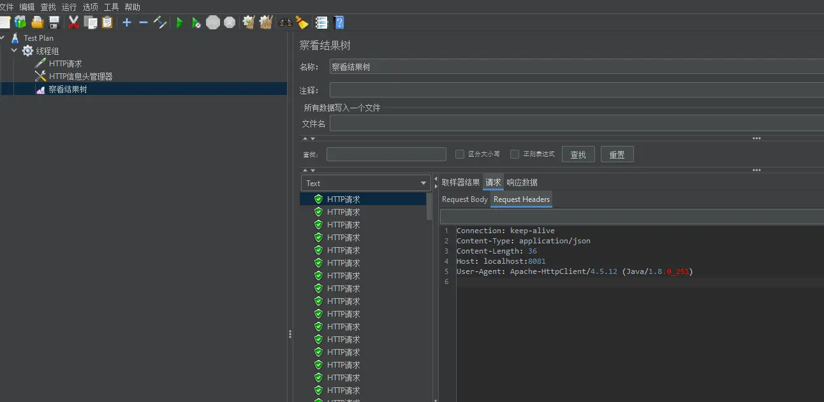Click the Function Helper list icon
Viewport: 824px width, 402px height.
(x=321, y=23)
